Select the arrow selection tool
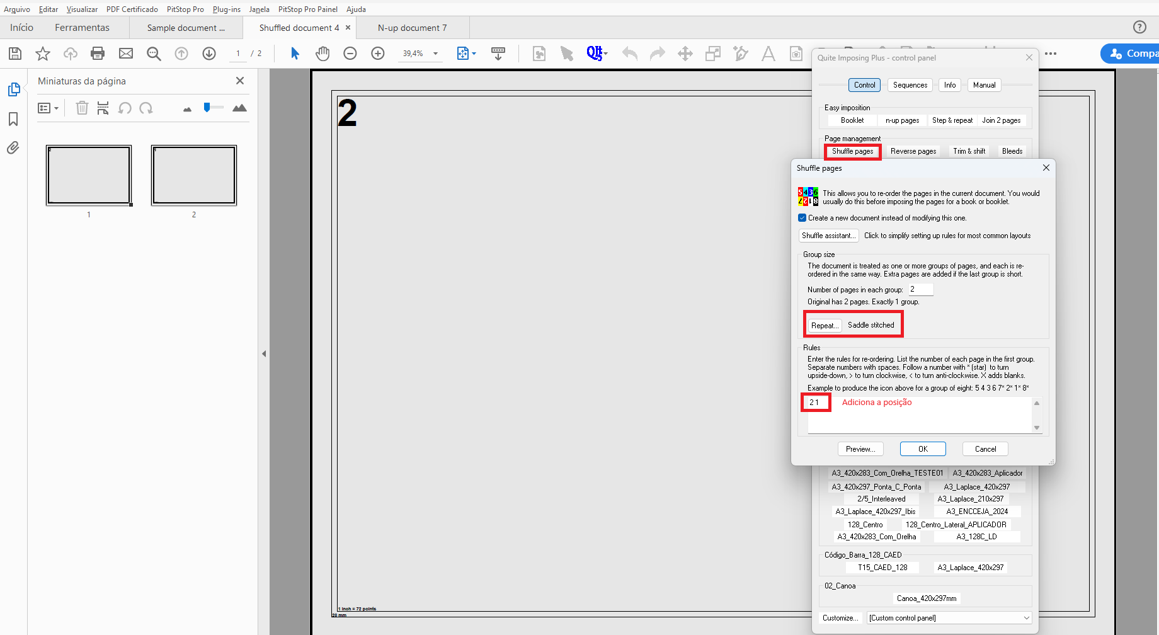Viewport: 1159px width, 635px height. 295,54
